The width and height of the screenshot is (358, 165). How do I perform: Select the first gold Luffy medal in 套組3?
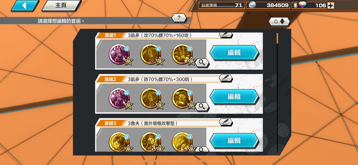(x=119, y=142)
